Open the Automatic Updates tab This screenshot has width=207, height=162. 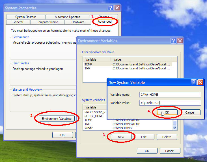click(x=68, y=17)
